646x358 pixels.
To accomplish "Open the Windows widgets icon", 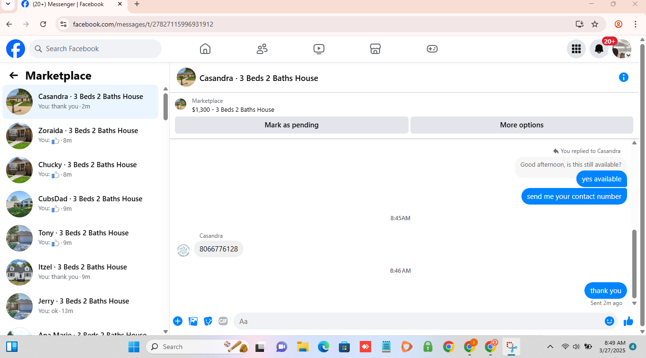I will (12, 347).
